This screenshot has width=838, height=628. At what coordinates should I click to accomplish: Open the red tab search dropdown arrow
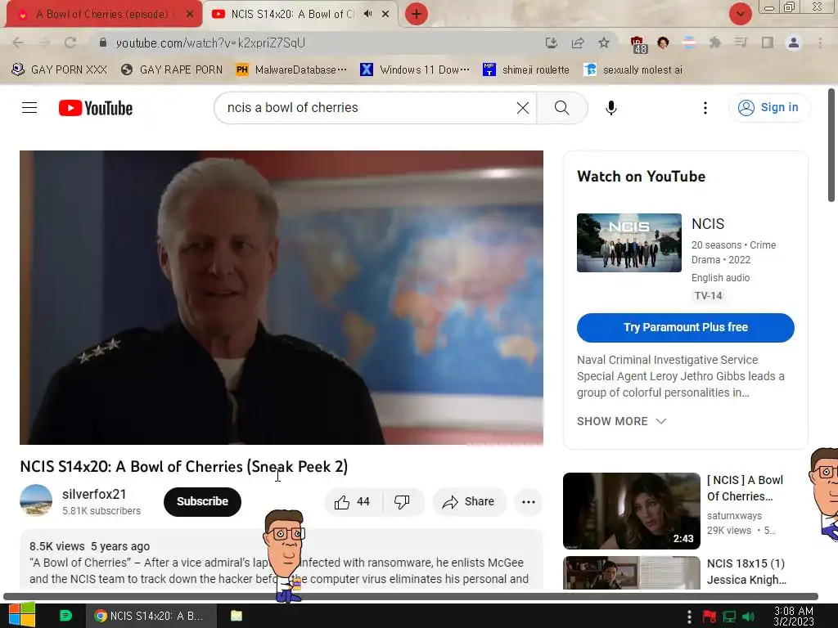740,14
